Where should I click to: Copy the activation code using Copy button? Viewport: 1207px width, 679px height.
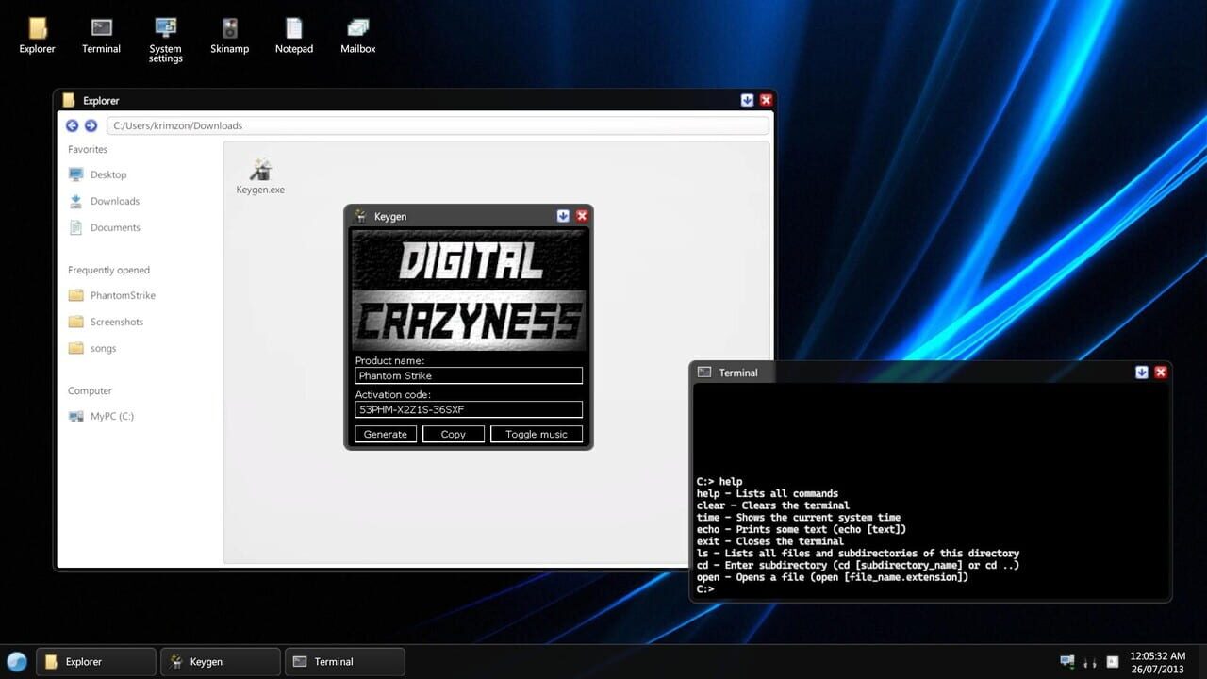point(453,434)
